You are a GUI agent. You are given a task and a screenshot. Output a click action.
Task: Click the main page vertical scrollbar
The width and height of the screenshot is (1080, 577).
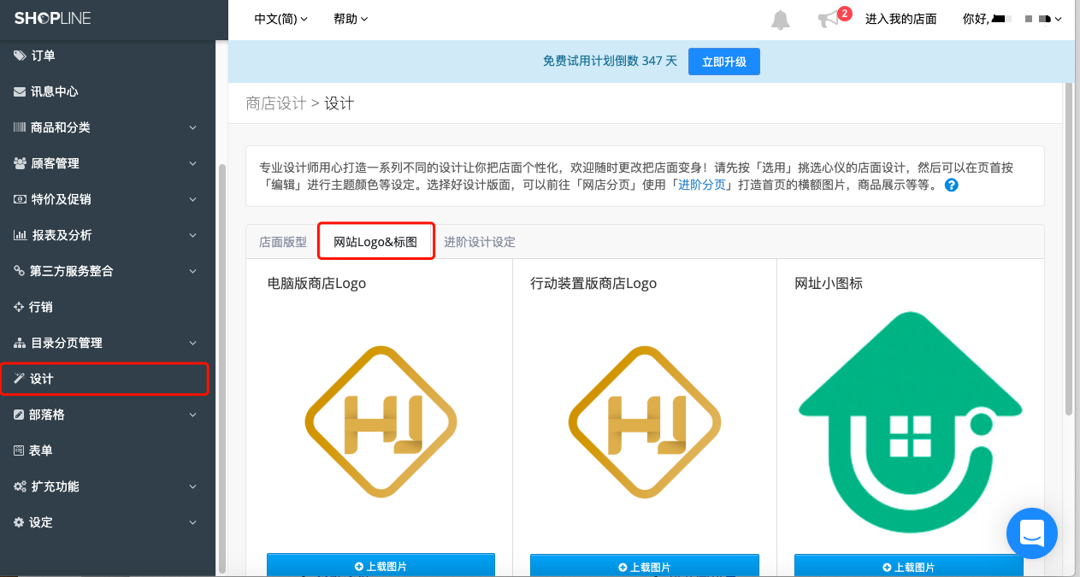point(1068,248)
